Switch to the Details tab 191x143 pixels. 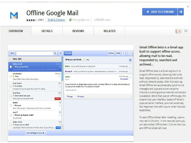tap(47, 31)
